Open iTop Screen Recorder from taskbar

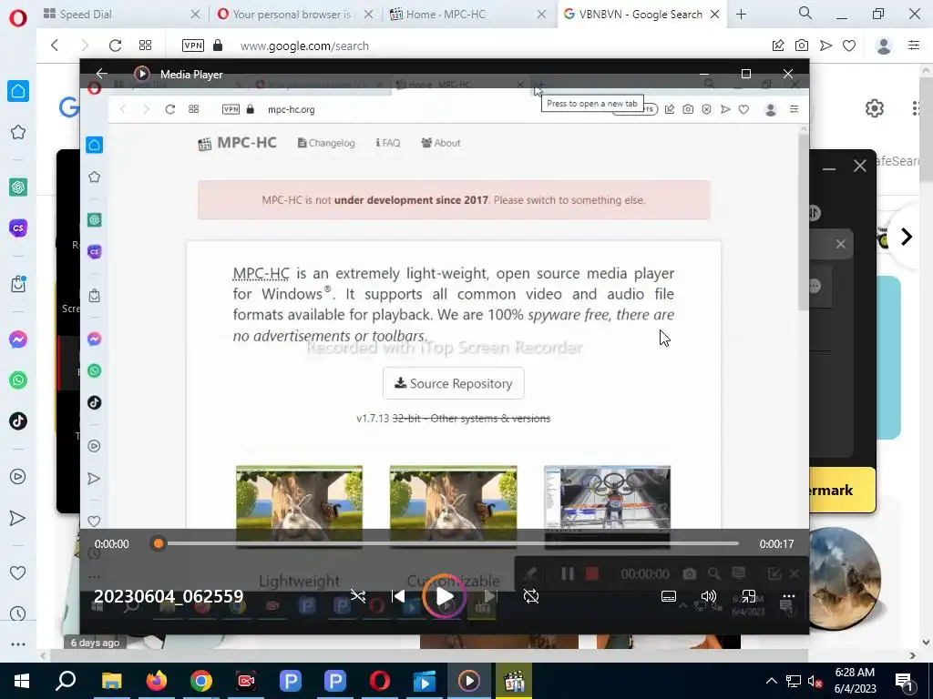pyautogui.click(x=246, y=681)
